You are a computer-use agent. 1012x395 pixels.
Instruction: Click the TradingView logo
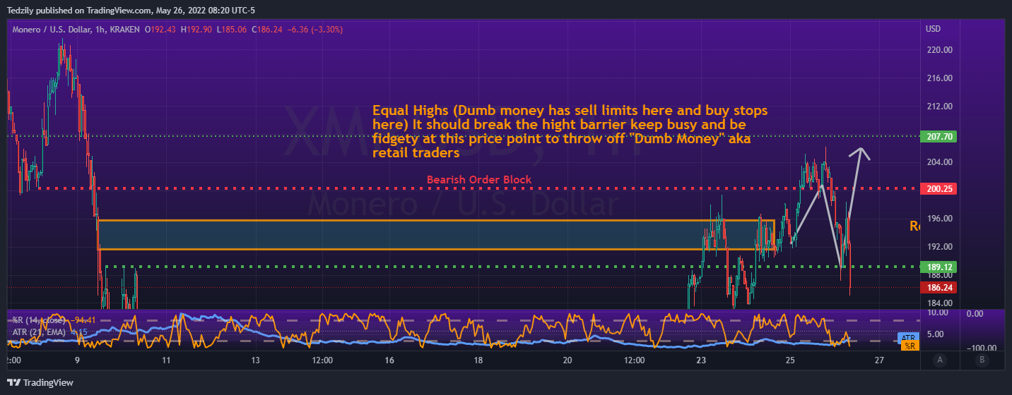(x=42, y=382)
